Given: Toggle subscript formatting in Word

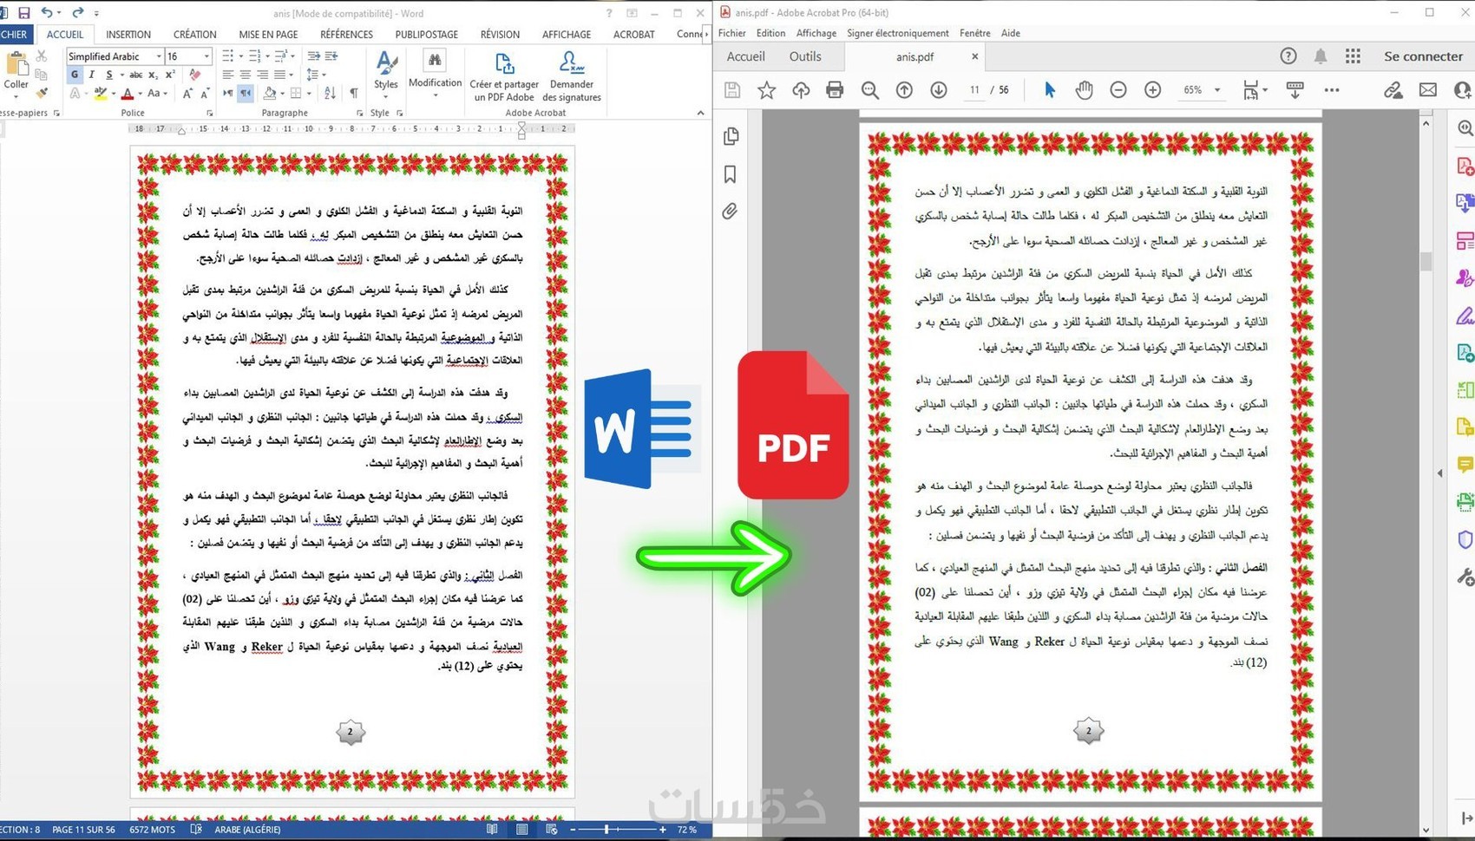Looking at the screenshot, I should 154,75.
